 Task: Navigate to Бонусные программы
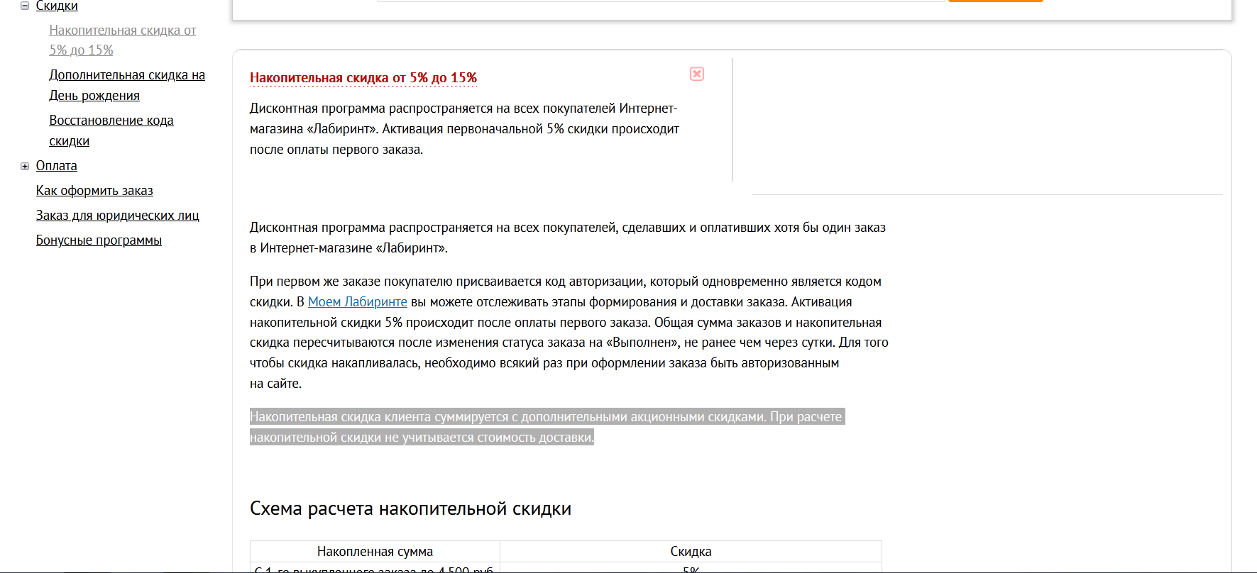click(99, 240)
